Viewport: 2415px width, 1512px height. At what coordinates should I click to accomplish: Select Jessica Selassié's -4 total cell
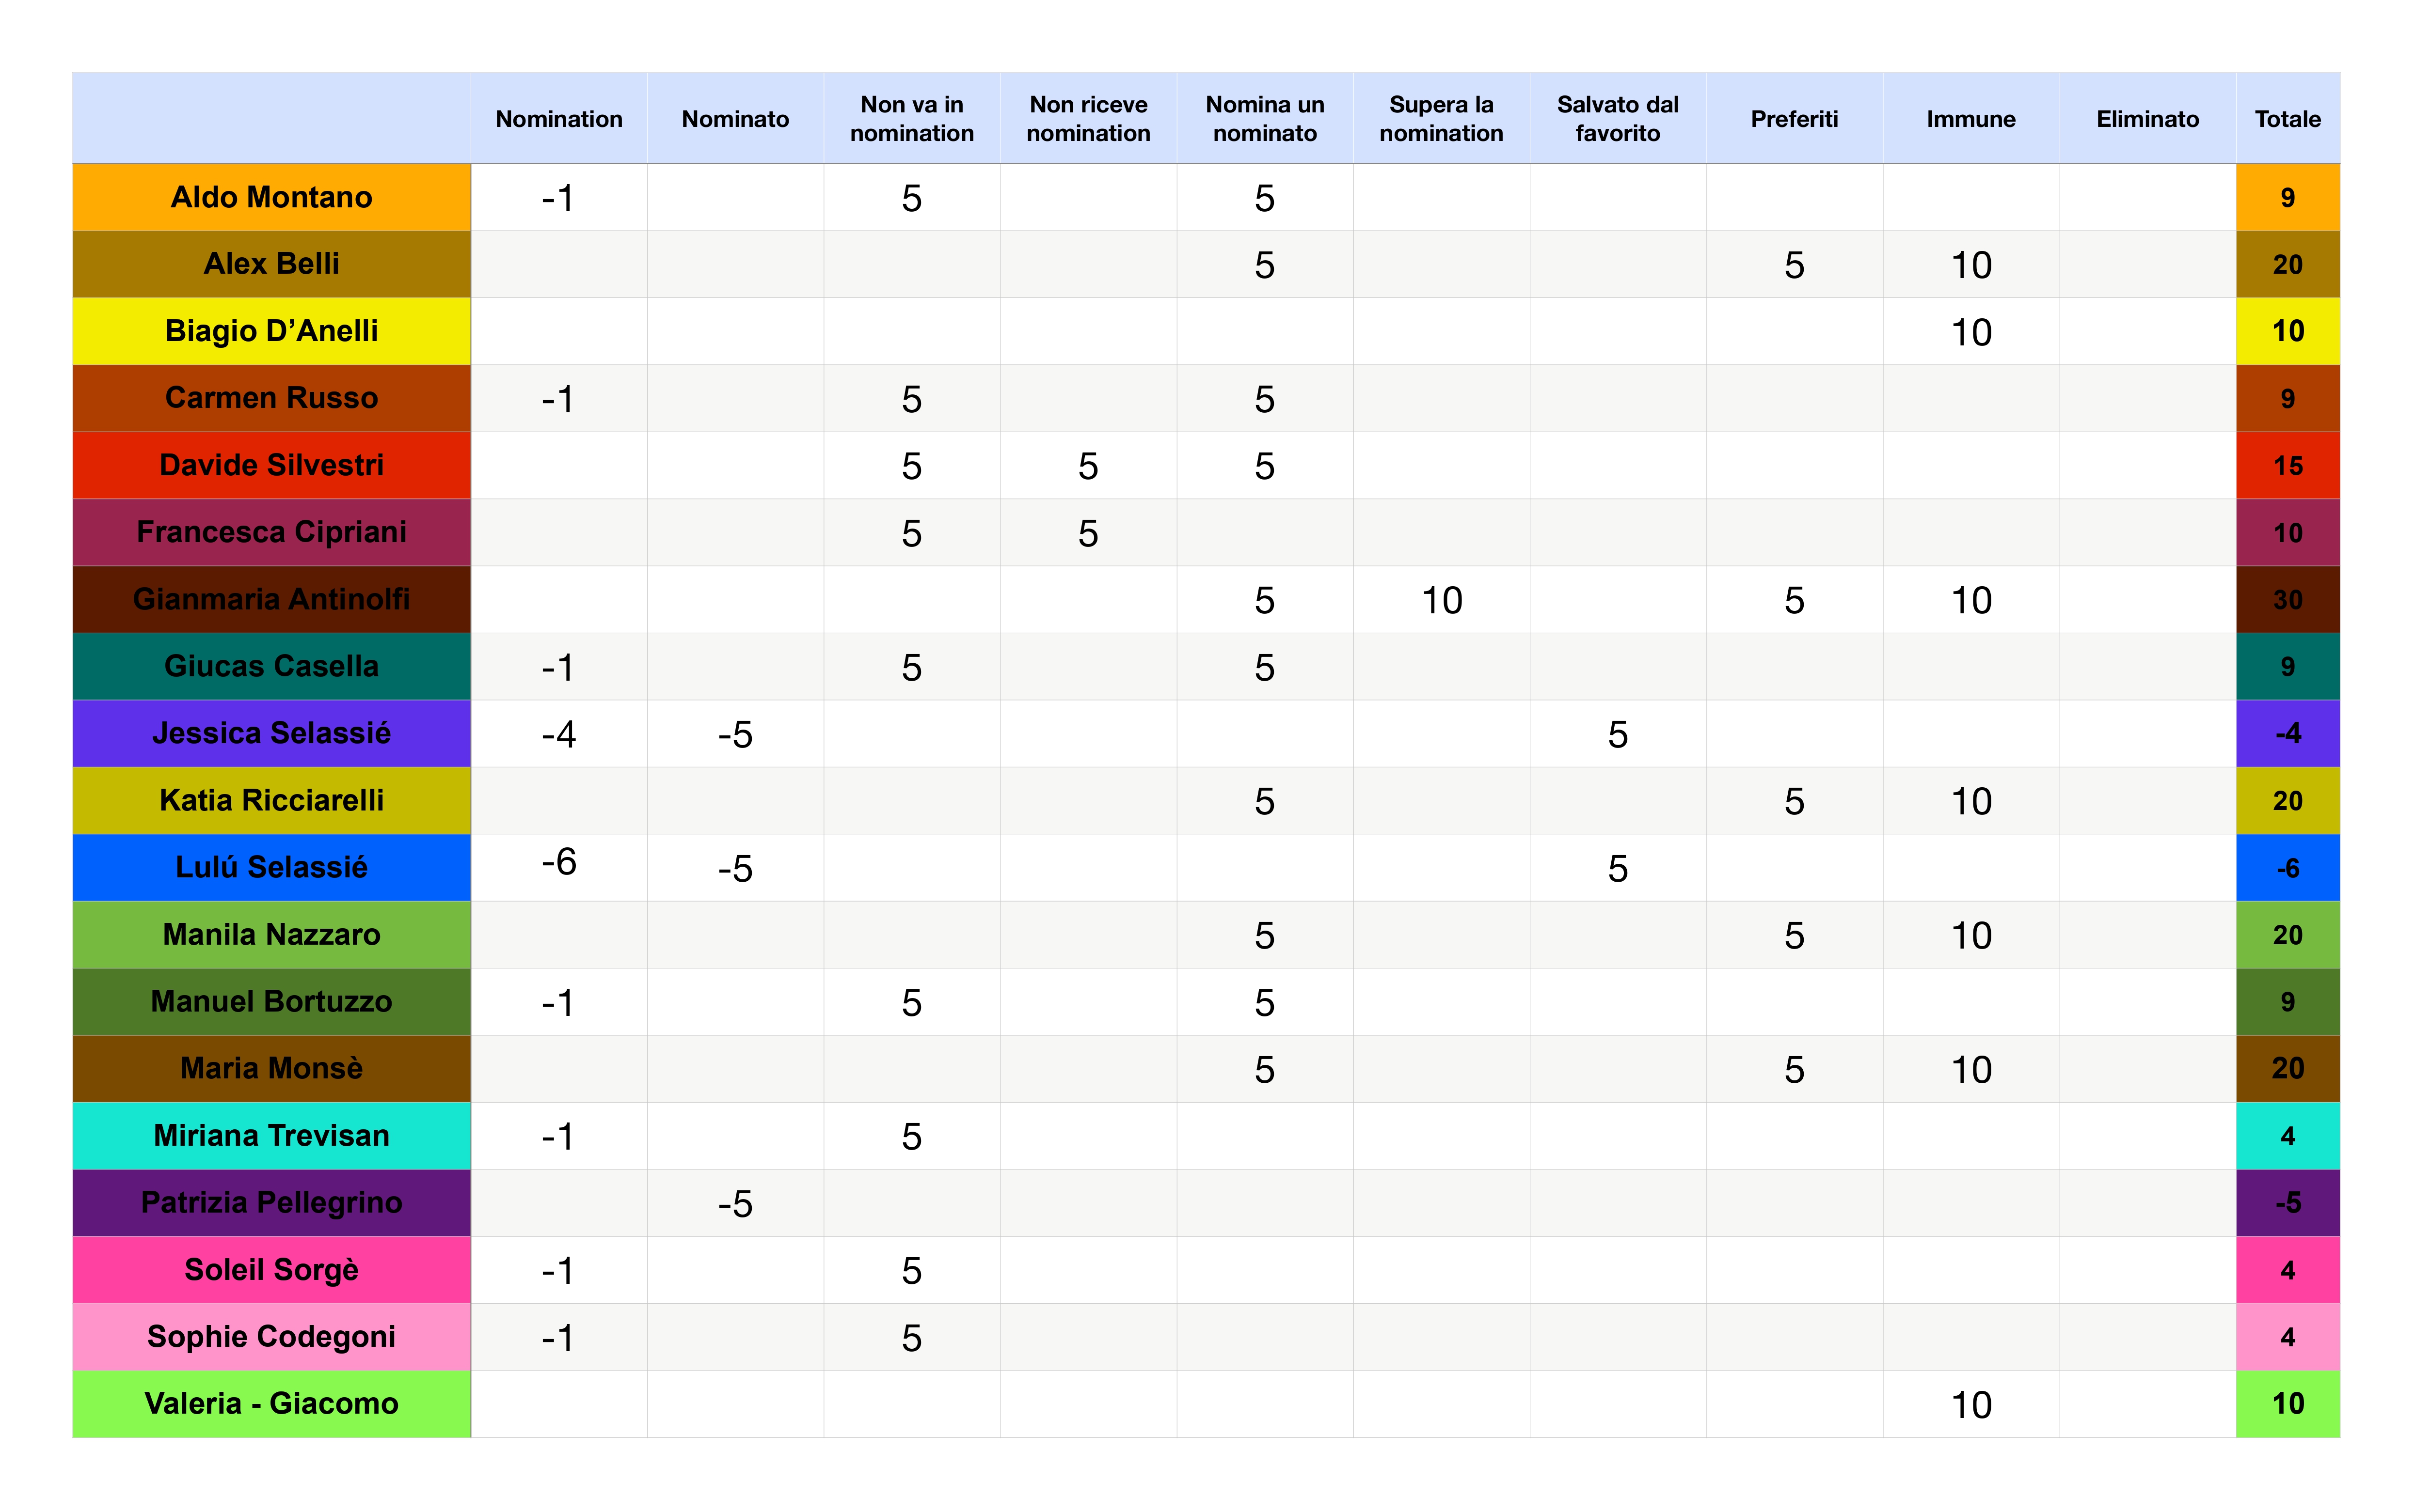click(2287, 734)
